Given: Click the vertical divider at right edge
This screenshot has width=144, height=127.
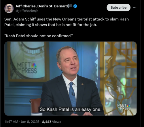Looking at the screenshot, I should click(141, 63).
